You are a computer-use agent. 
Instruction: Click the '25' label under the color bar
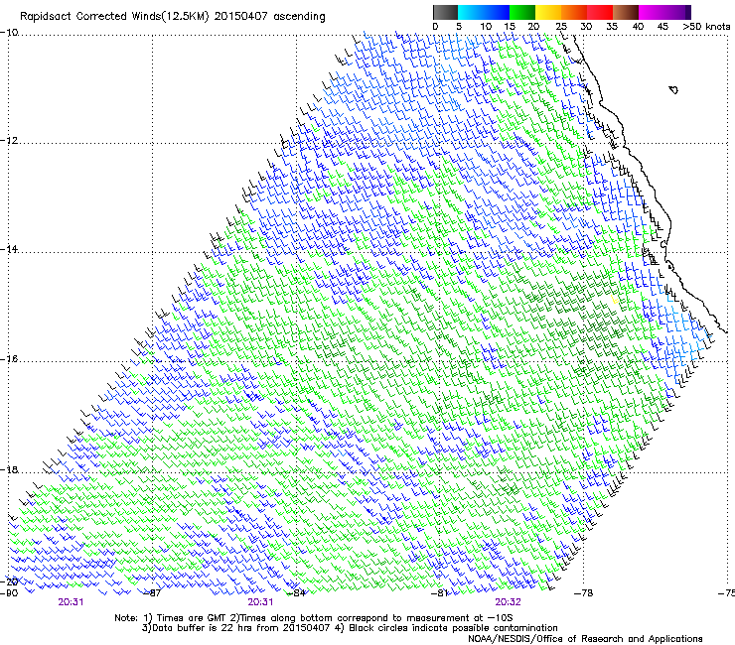pos(561,27)
